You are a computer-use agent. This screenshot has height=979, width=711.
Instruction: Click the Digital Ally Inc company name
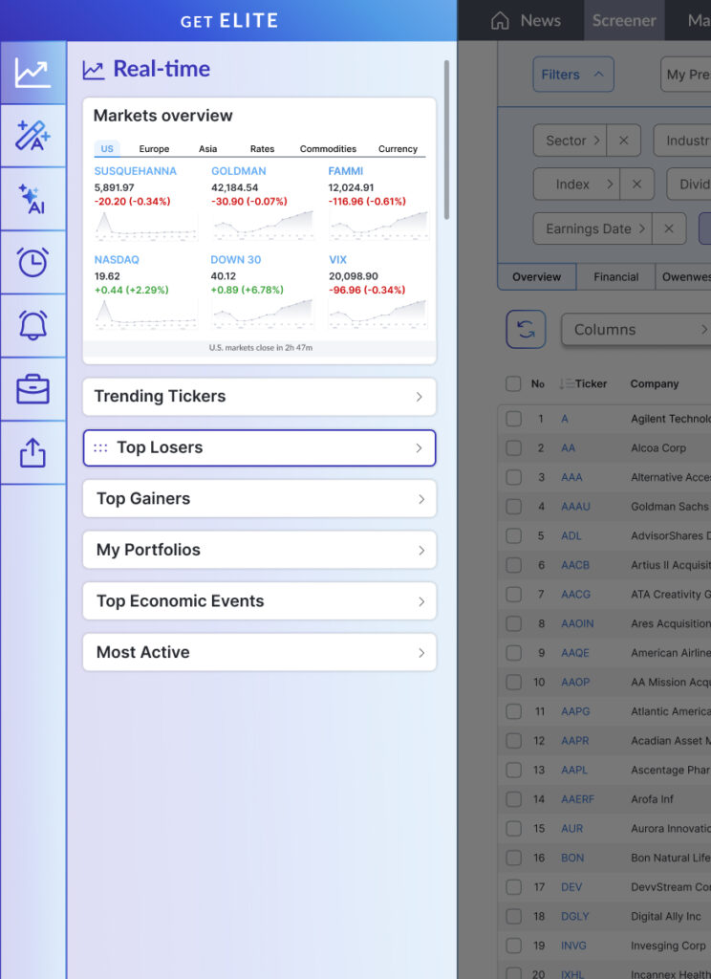click(x=666, y=917)
